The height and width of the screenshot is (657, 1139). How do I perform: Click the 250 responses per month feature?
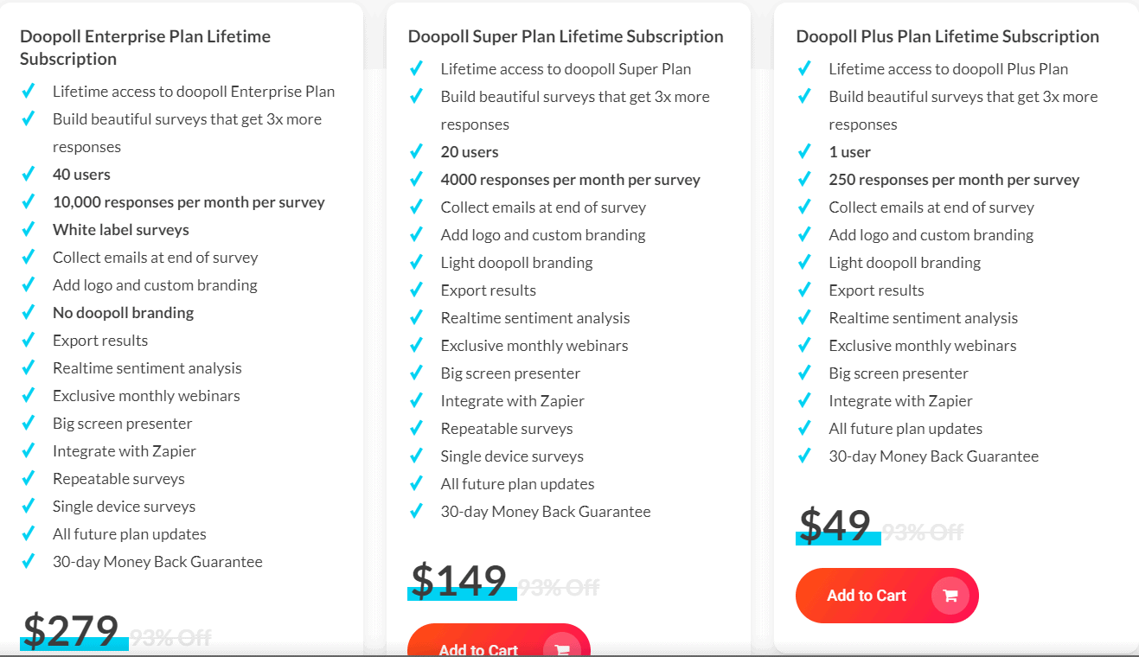954,179
